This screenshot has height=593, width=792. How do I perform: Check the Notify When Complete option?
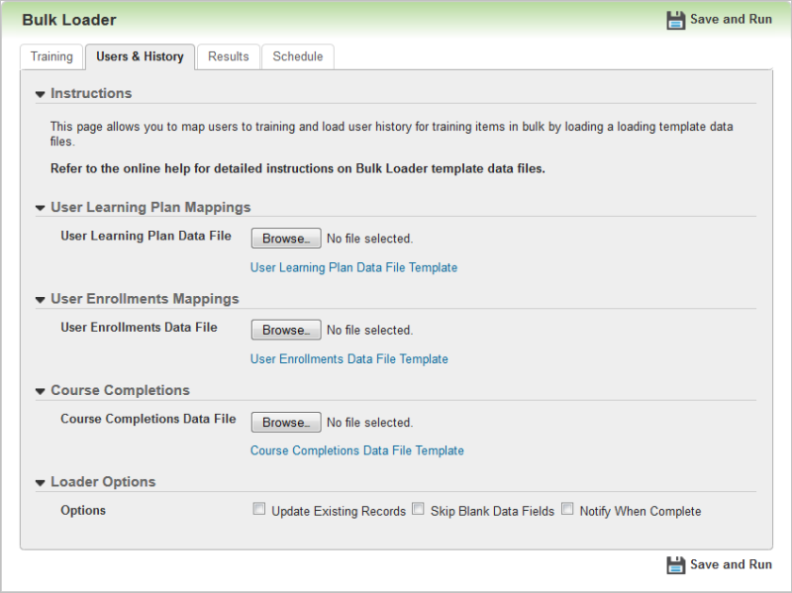click(x=567, y=510)
